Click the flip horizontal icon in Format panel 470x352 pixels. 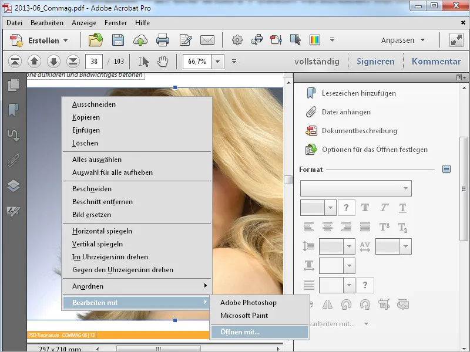[x=327, y=304]
